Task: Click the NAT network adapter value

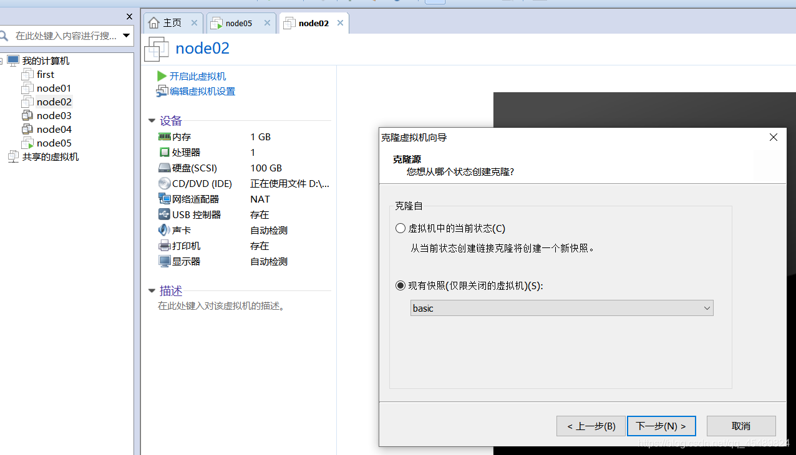Action: pos(260,199)
